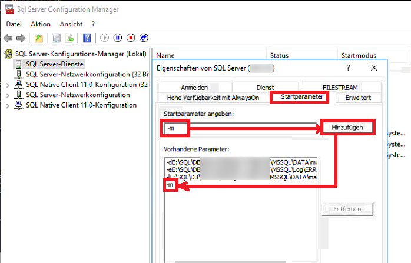Screen dimensions: 411x263
Task: Open Help with blue question mark icon
Action: pyautogui.click(x=87, y=38)
